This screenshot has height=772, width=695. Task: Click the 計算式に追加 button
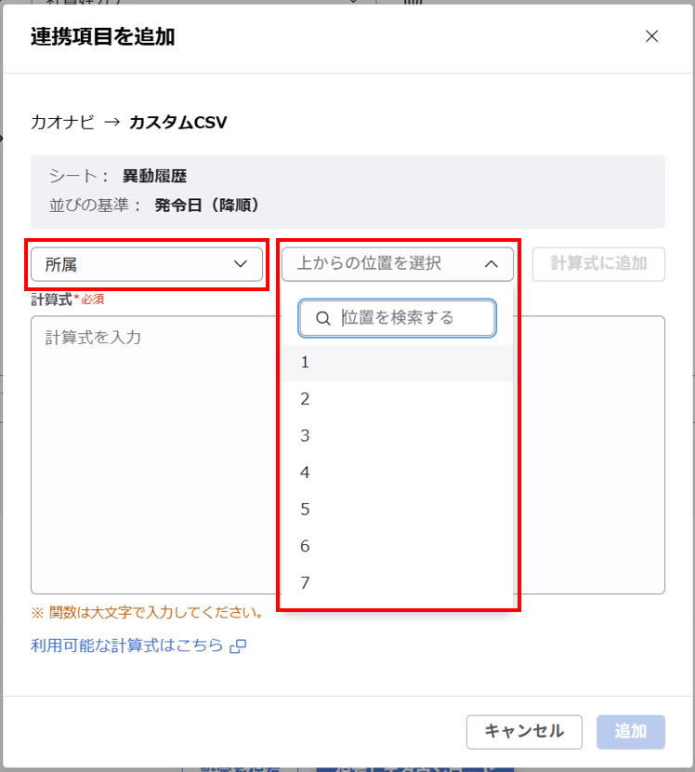click(598, 264)
